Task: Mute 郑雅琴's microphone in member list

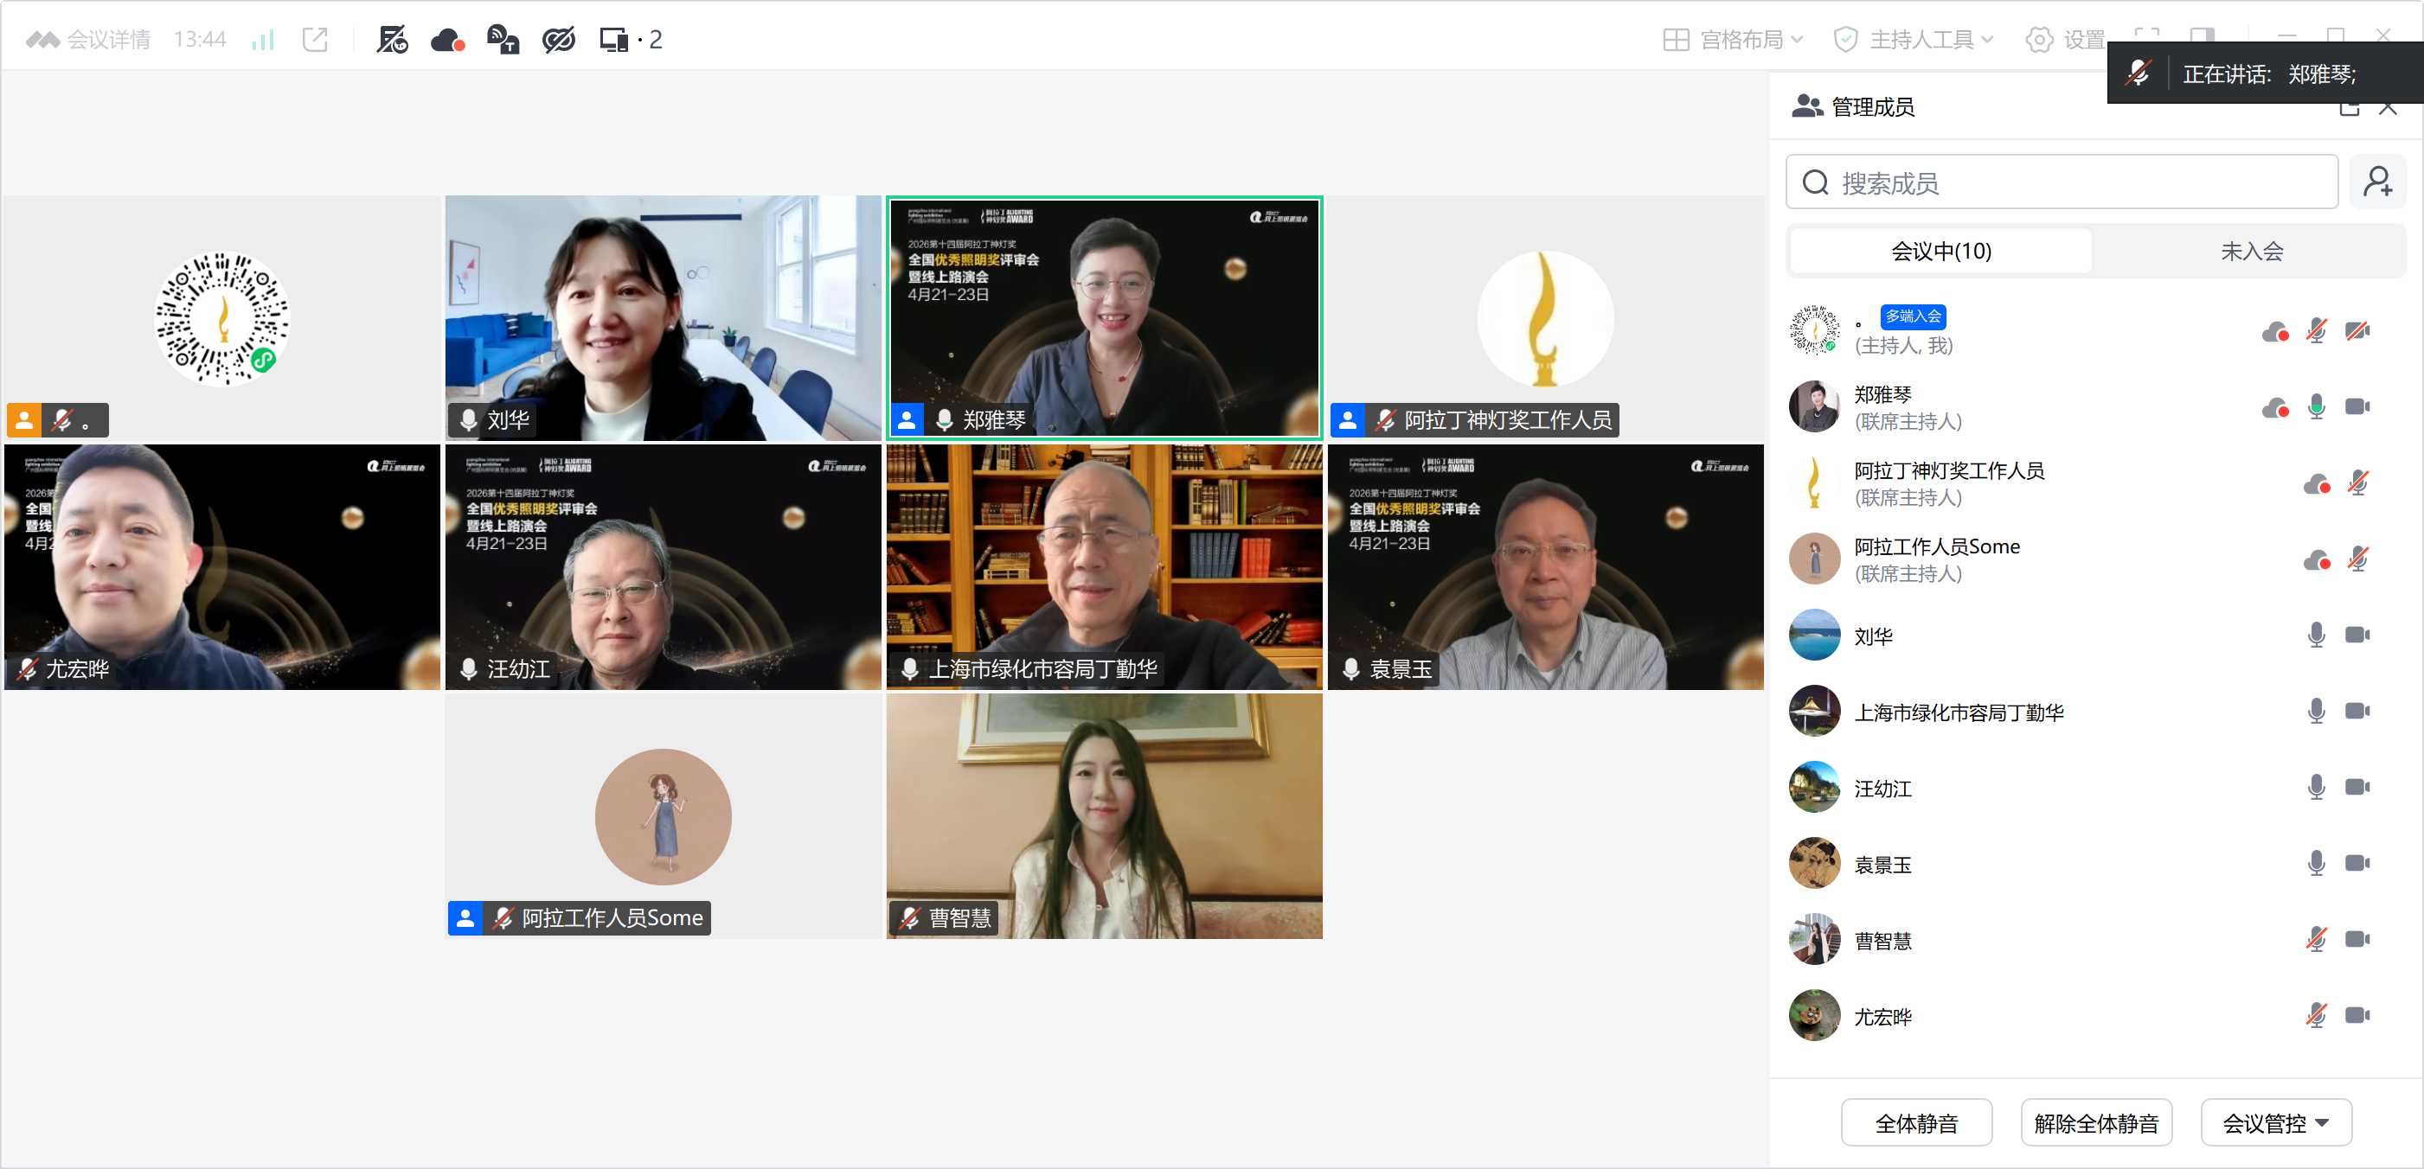Action: (x=2316, y=406)
